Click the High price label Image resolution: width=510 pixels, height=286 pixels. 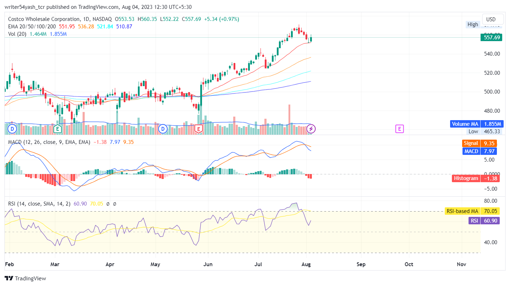click(473, 24)
